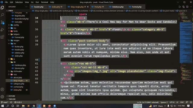Open contact.php in the explorer
Image resolution: width=193 pixels, height=108 pixels.
[x=18, y=87]
